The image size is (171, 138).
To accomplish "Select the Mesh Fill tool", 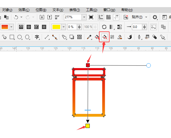I will (112, 37).
